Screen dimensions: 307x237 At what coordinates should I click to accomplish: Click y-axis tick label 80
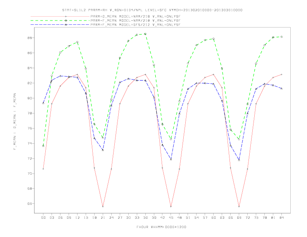(x=30, y=98)
